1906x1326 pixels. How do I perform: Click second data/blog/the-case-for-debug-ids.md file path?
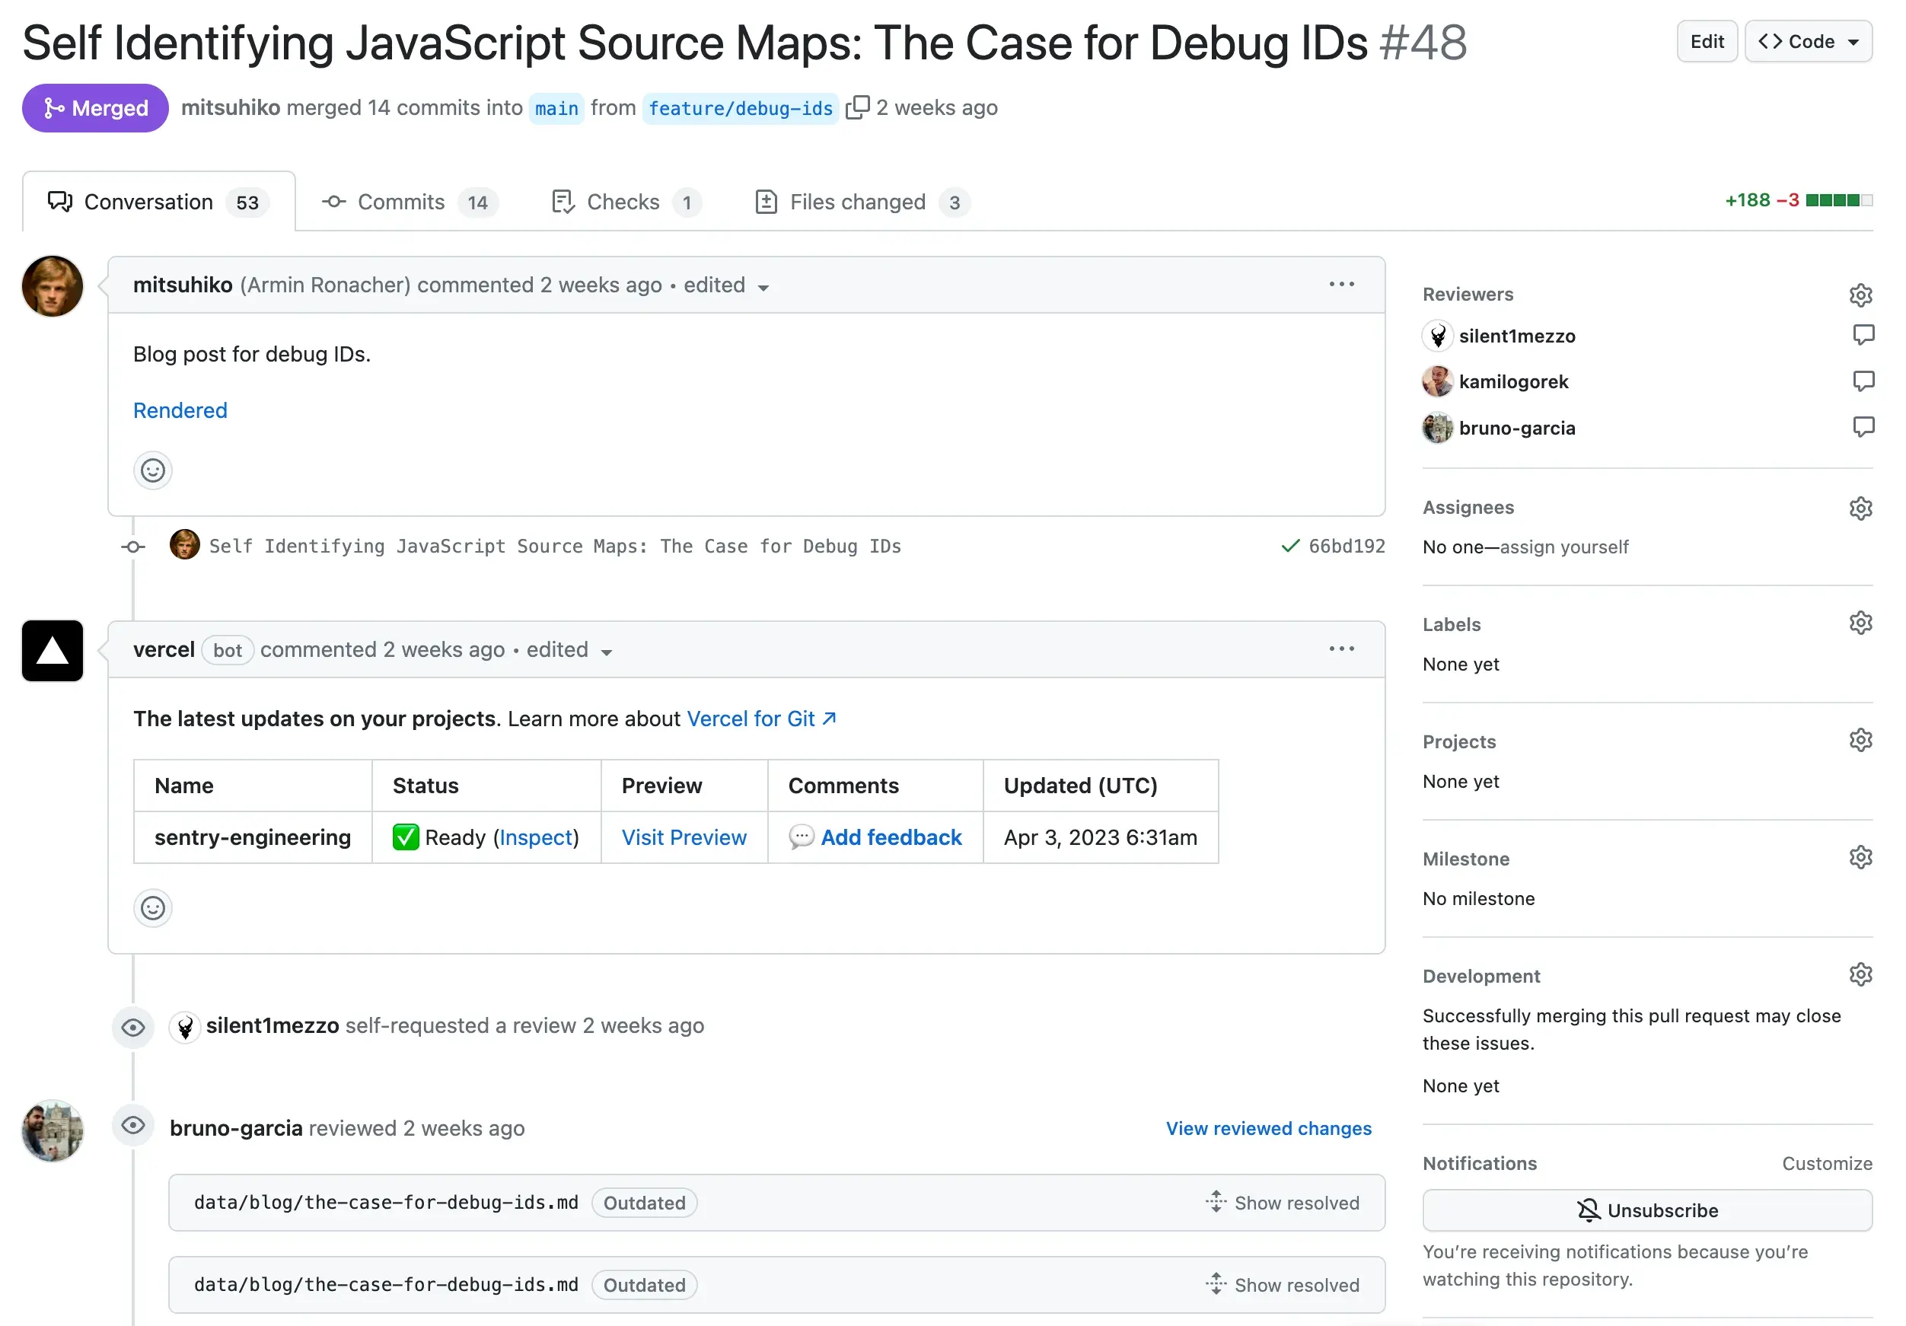coord(385,1284)
